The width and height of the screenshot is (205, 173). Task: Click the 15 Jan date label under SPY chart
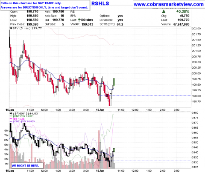click(9, 110)
